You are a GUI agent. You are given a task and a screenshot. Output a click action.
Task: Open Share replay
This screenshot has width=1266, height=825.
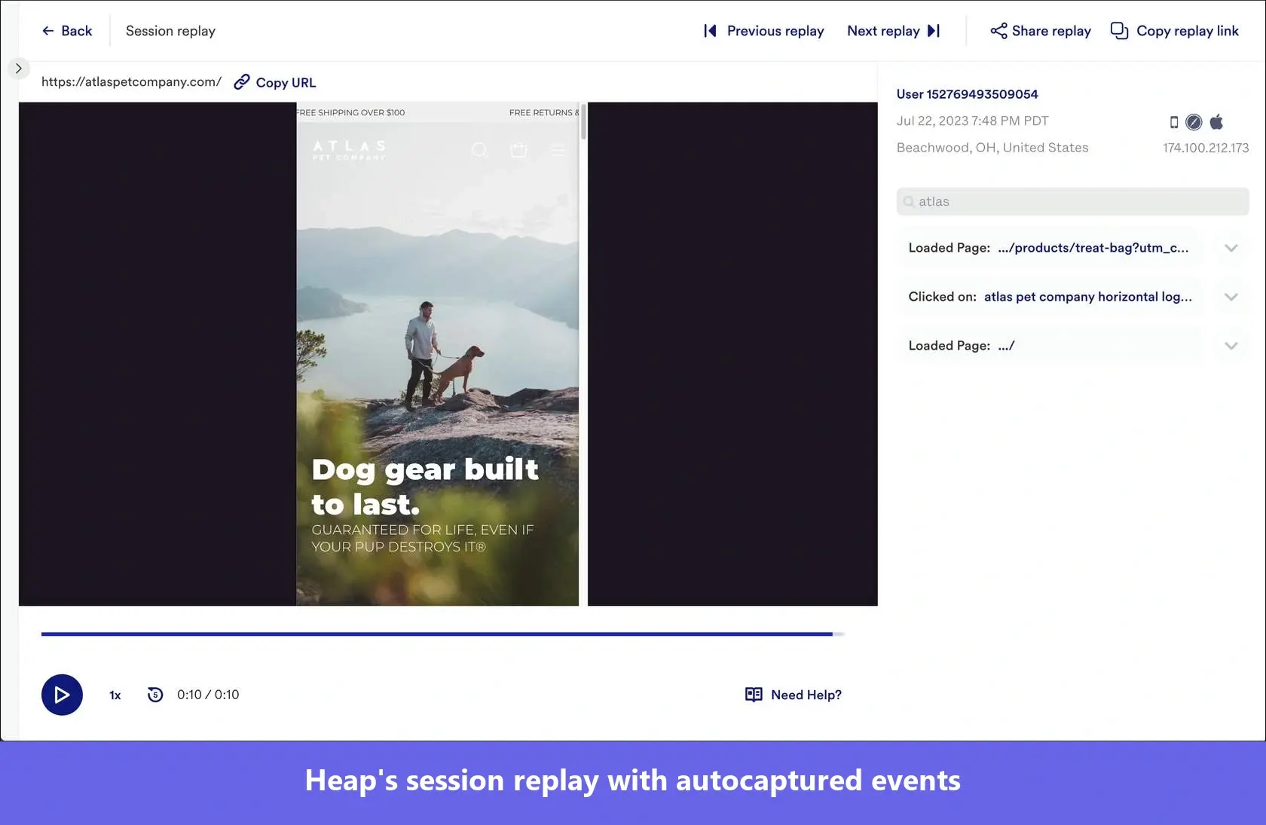tap(1040, 31)
